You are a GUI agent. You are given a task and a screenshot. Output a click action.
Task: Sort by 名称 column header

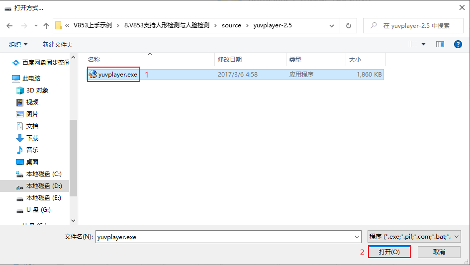point(94,59)
